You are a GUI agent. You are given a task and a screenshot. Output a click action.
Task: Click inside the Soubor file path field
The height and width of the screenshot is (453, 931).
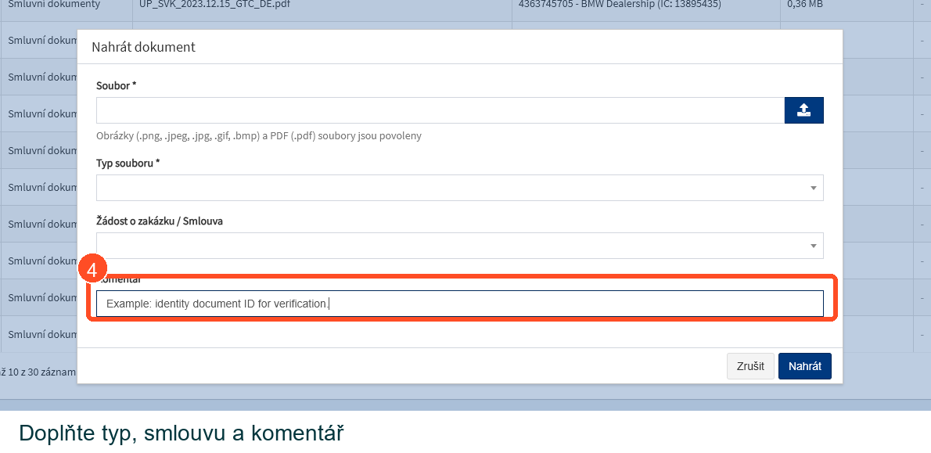[440, 110]
